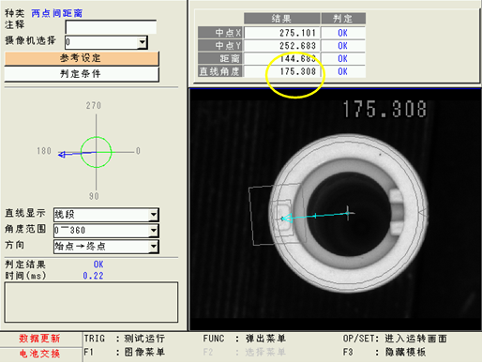The height and width of the screenshot is (363, 482).
Task: Open the 判定条件 settings button
Action: (x=82, y=74)
